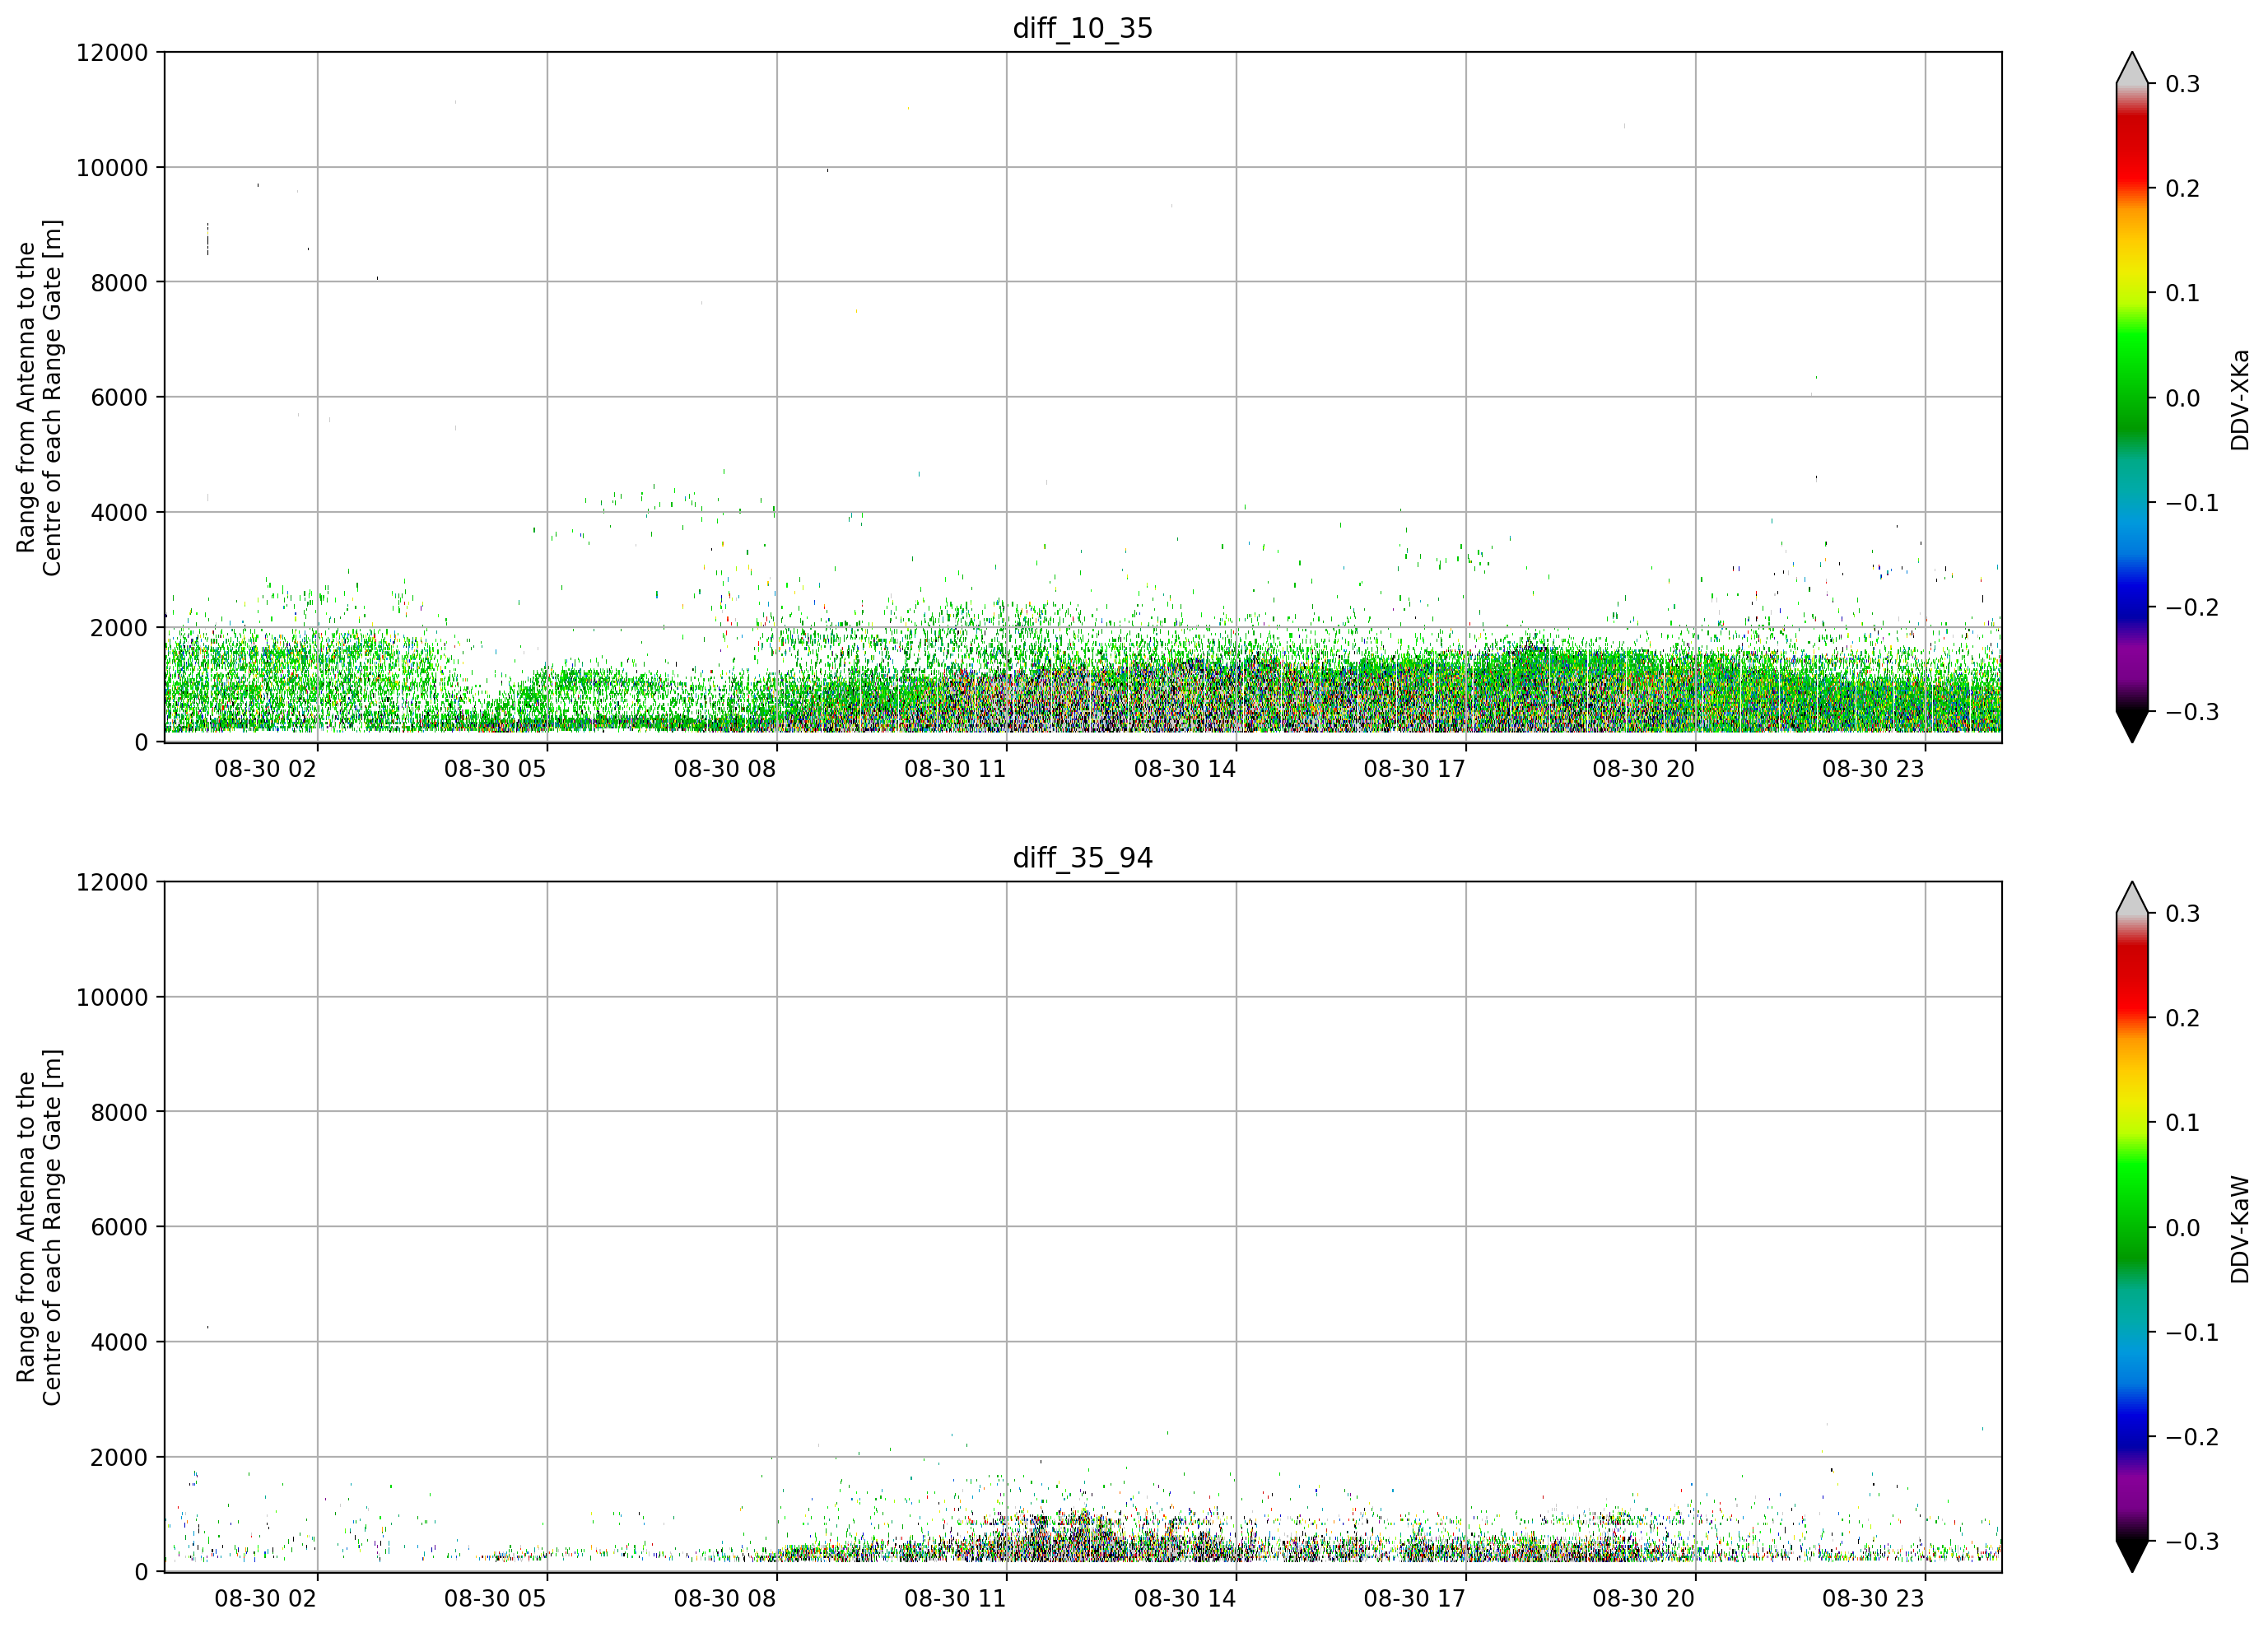Click the DDV-KaW colorbar gradient
This screenshot has height=1628, width=2268.
pyautogui.click(x=2132, y=1227)
